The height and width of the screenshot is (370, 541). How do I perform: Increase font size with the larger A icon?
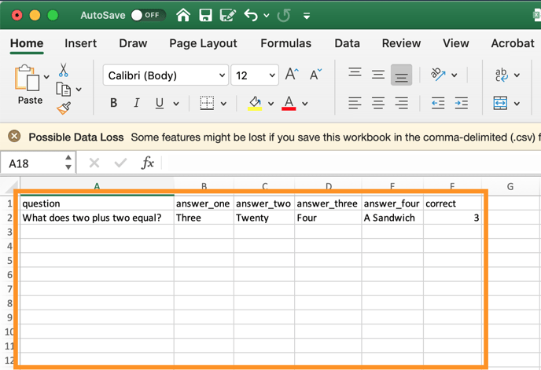(x=291, y=75)
